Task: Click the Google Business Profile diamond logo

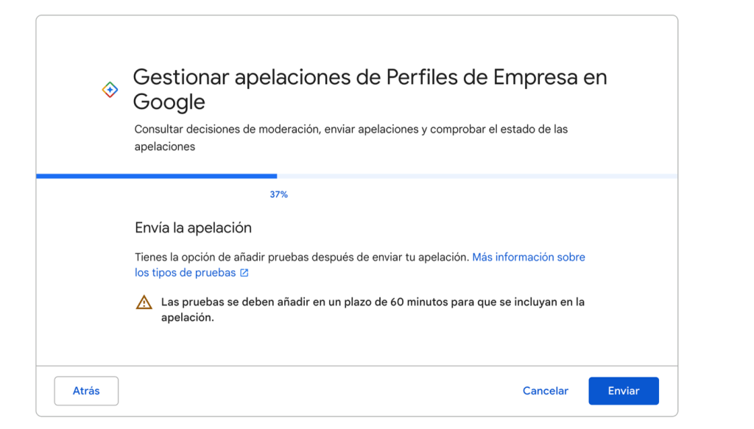Action: [x=110, y=89]
